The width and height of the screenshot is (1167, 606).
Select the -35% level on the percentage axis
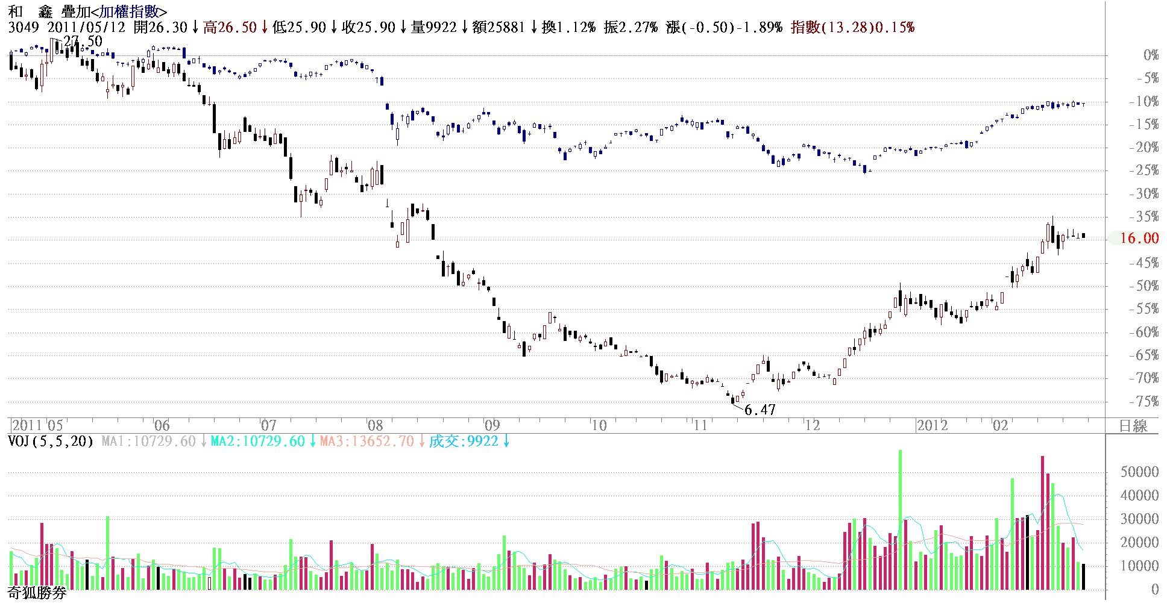[x=1144, y=217]
